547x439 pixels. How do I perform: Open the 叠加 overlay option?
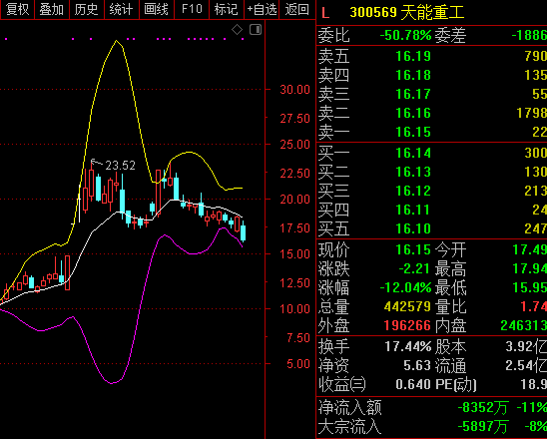52,9
